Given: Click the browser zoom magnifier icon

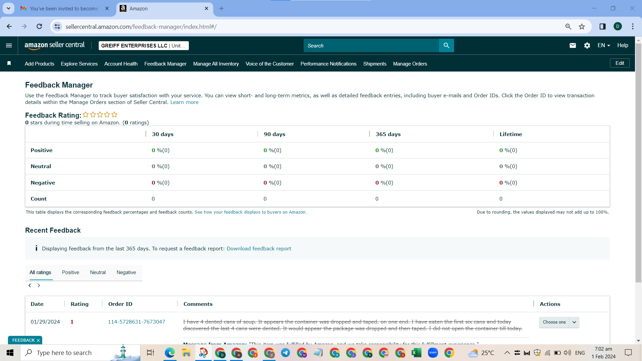Looking at the screenshot, I should (x=568, y=26).
